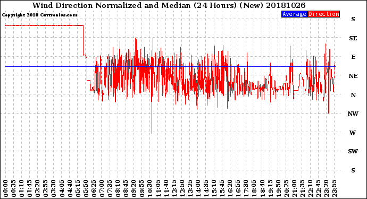Click the 15:45 time axis label
Viewport: 367px width, 199px height.
coord(222,188)
